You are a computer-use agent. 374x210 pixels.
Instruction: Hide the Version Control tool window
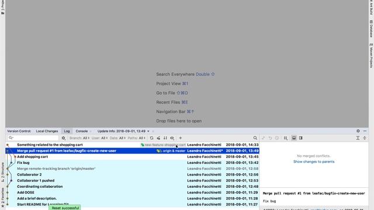[x=365, y=131]
